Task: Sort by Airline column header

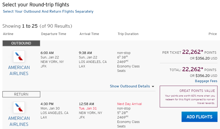Action: pos(8,34)
